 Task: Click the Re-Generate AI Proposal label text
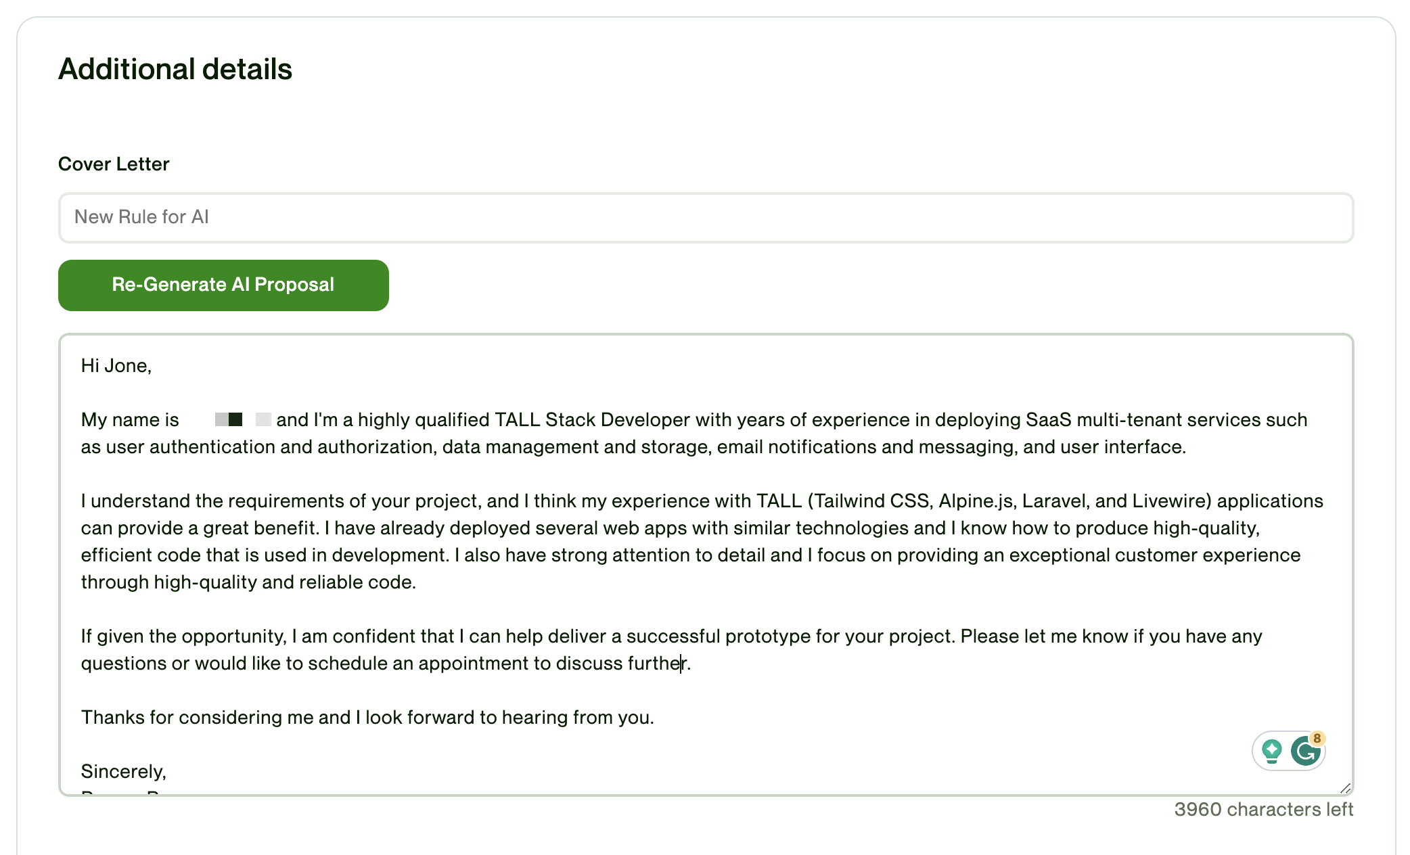(x=223, y=285)
